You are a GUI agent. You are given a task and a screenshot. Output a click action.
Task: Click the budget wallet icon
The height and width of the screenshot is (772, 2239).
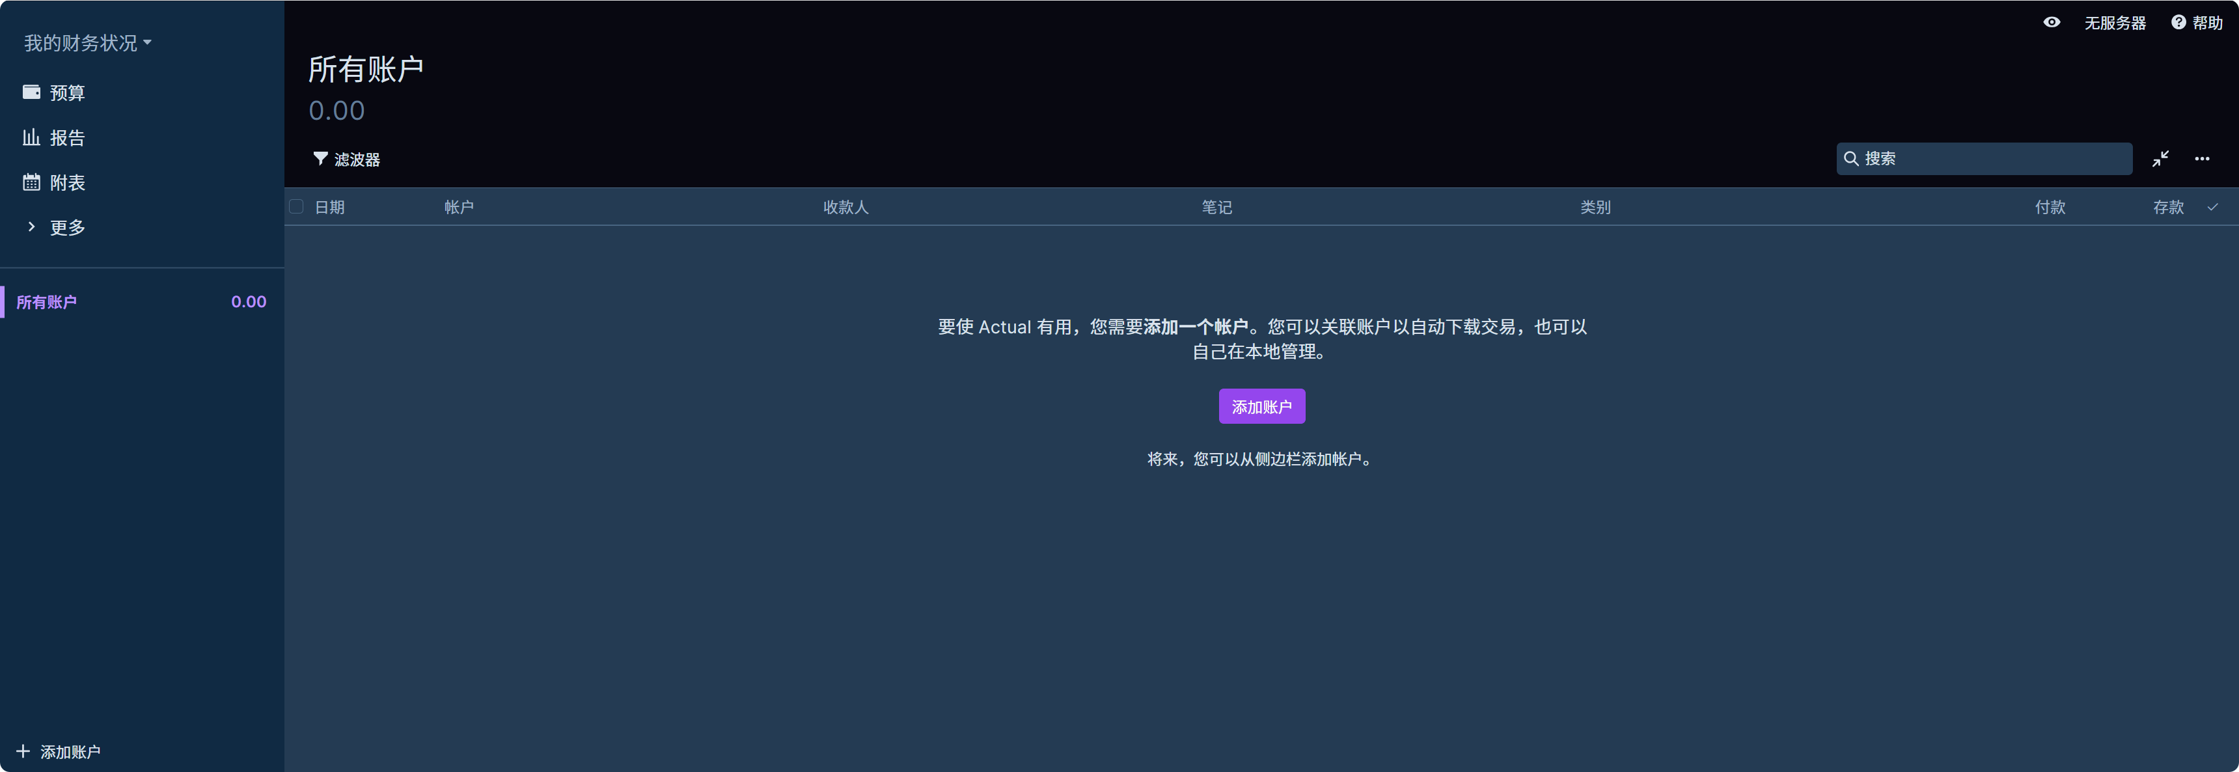(31, 92)
